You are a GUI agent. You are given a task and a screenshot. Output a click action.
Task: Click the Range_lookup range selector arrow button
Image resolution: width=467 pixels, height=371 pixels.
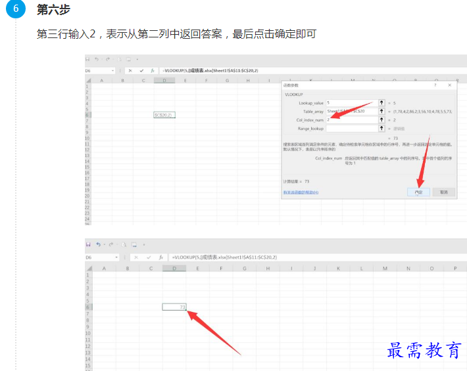tap(381, 129)
